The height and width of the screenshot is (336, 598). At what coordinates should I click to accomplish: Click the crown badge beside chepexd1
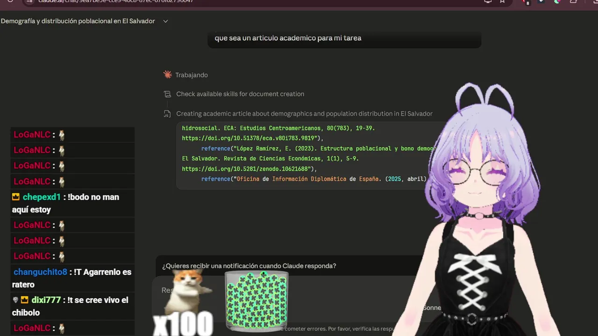pos(16,197)
